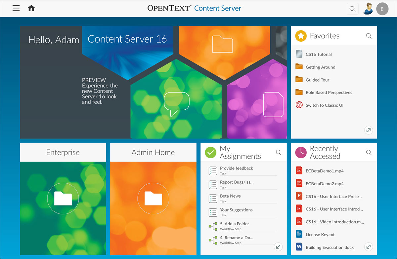
Task: Open the user profile avatar
Action: pos(368,9)
